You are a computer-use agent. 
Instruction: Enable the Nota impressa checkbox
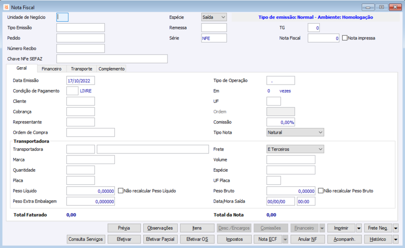(345, 38)
